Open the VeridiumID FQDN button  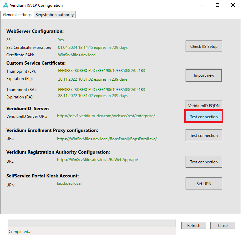(x=204, y=105)
